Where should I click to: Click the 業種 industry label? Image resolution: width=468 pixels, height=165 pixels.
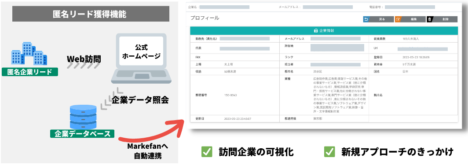[287, 79]
